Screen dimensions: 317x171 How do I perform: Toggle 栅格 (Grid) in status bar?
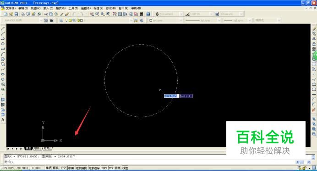55,168
